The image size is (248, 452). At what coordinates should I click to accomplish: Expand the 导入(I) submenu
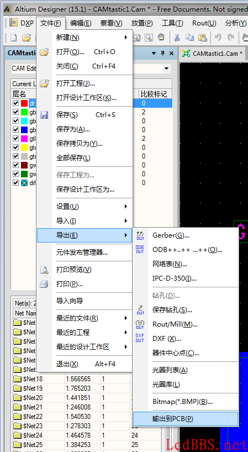coord(125,221)
